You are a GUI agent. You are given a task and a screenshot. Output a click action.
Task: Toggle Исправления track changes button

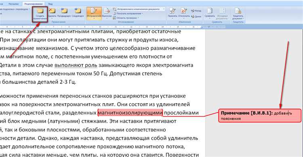point(94,13)
